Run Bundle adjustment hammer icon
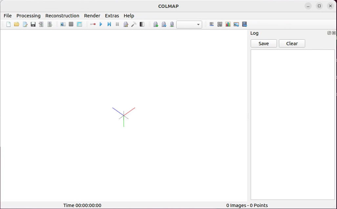 pos(134,24)
